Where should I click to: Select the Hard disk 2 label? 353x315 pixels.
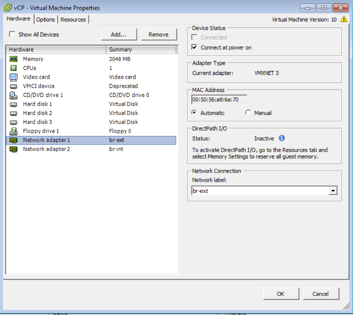coord(37,113)
